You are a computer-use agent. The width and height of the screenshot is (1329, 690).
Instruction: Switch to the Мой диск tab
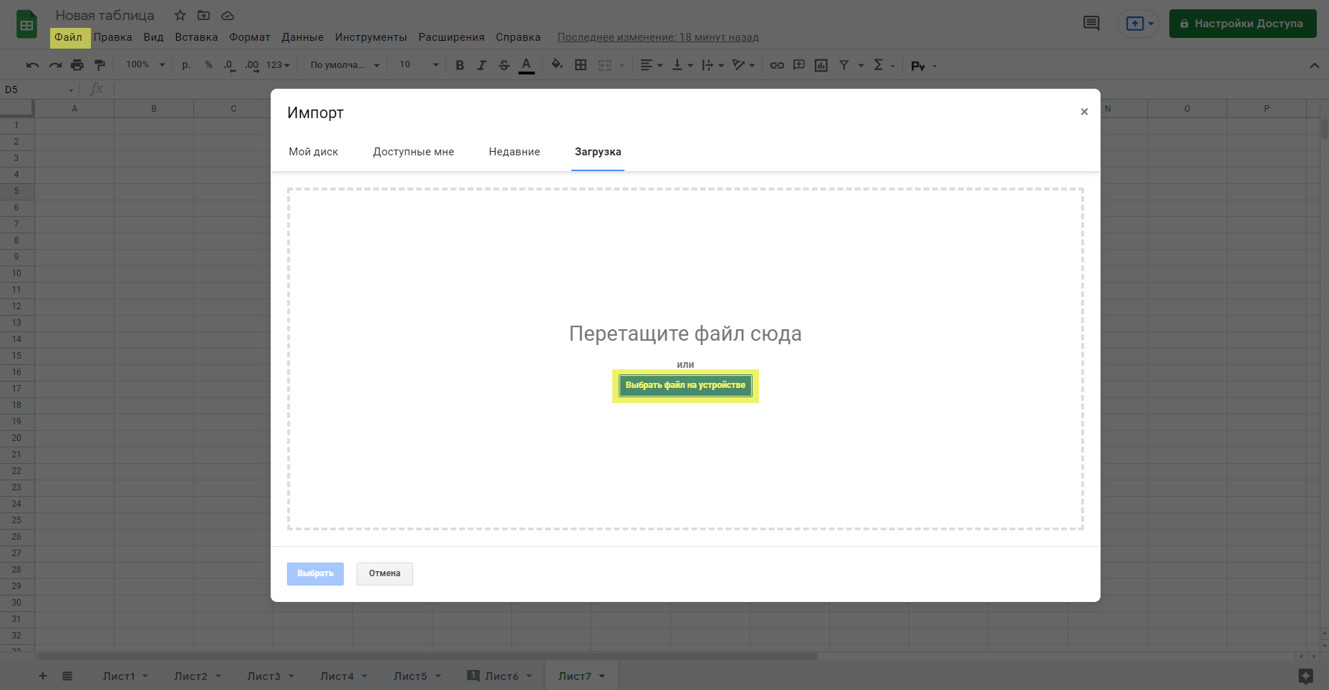point(314,152)
